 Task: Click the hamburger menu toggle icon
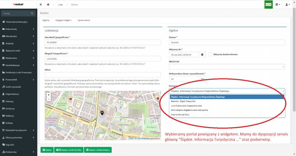[x=41, y=5]
